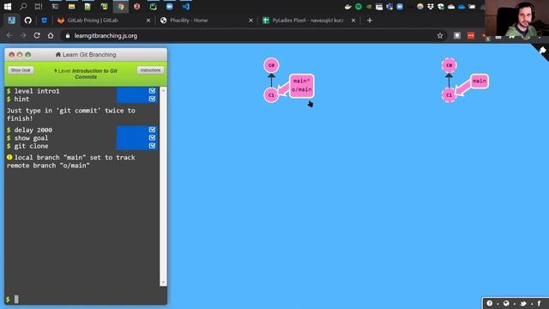Close the PyLadies Plzeň tab
The width and height of the screenshot is (549, 309).
tap(353, 21)
